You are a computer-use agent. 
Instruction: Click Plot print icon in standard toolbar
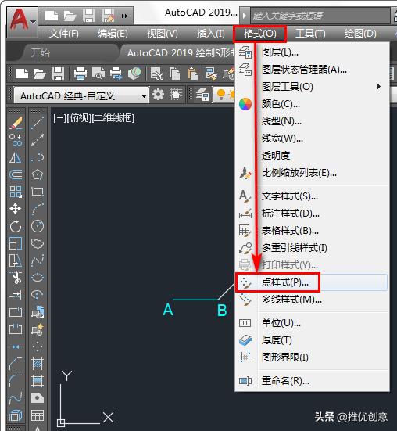point(80,74)
